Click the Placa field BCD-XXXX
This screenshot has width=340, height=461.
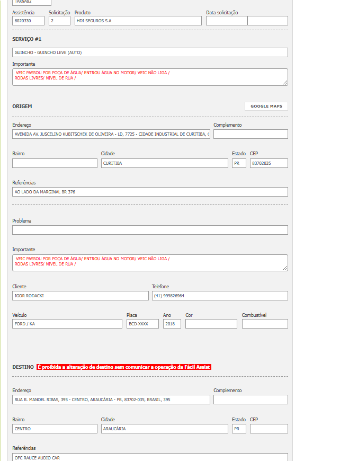(142, 324)
